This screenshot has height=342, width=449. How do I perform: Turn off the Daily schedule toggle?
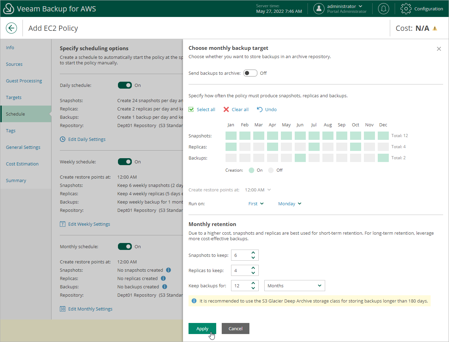coord(125,85)
